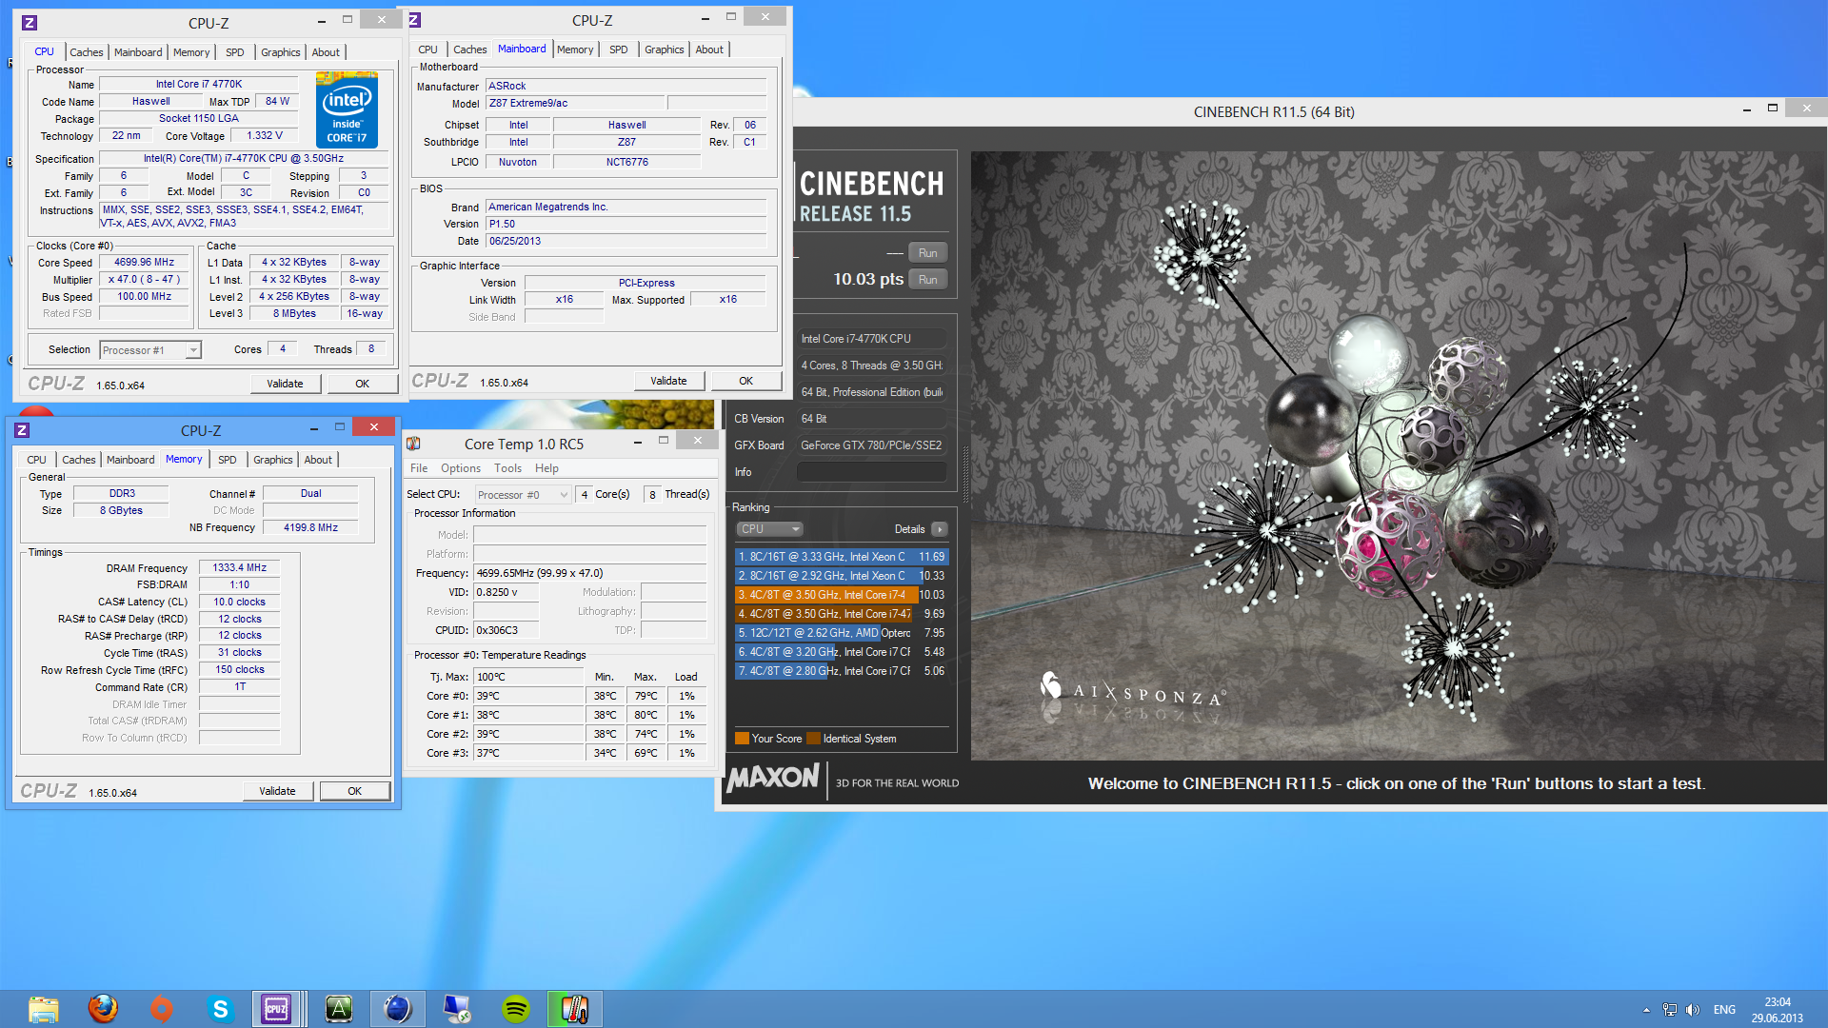Open the Origin taskbar icon

(162, 1009)
